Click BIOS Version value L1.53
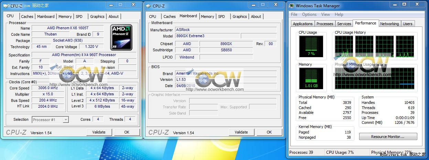 pos(226,79)
